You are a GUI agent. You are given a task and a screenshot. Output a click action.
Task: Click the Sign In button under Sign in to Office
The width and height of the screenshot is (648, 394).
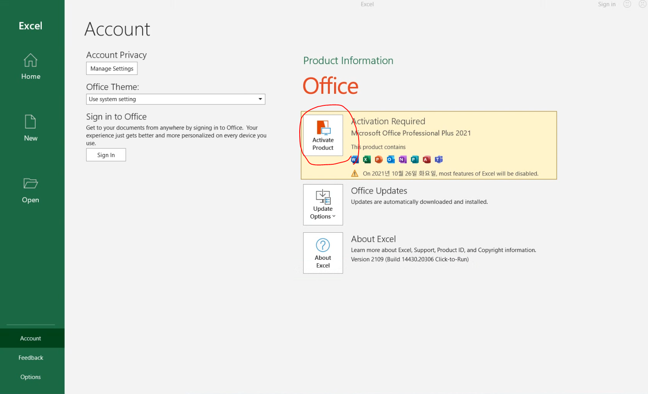pos(106,155)
